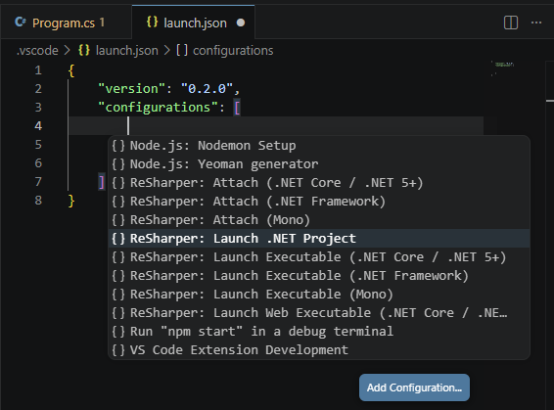Click the JSON braces icon on launch.json tab

(x=152, y=22)
